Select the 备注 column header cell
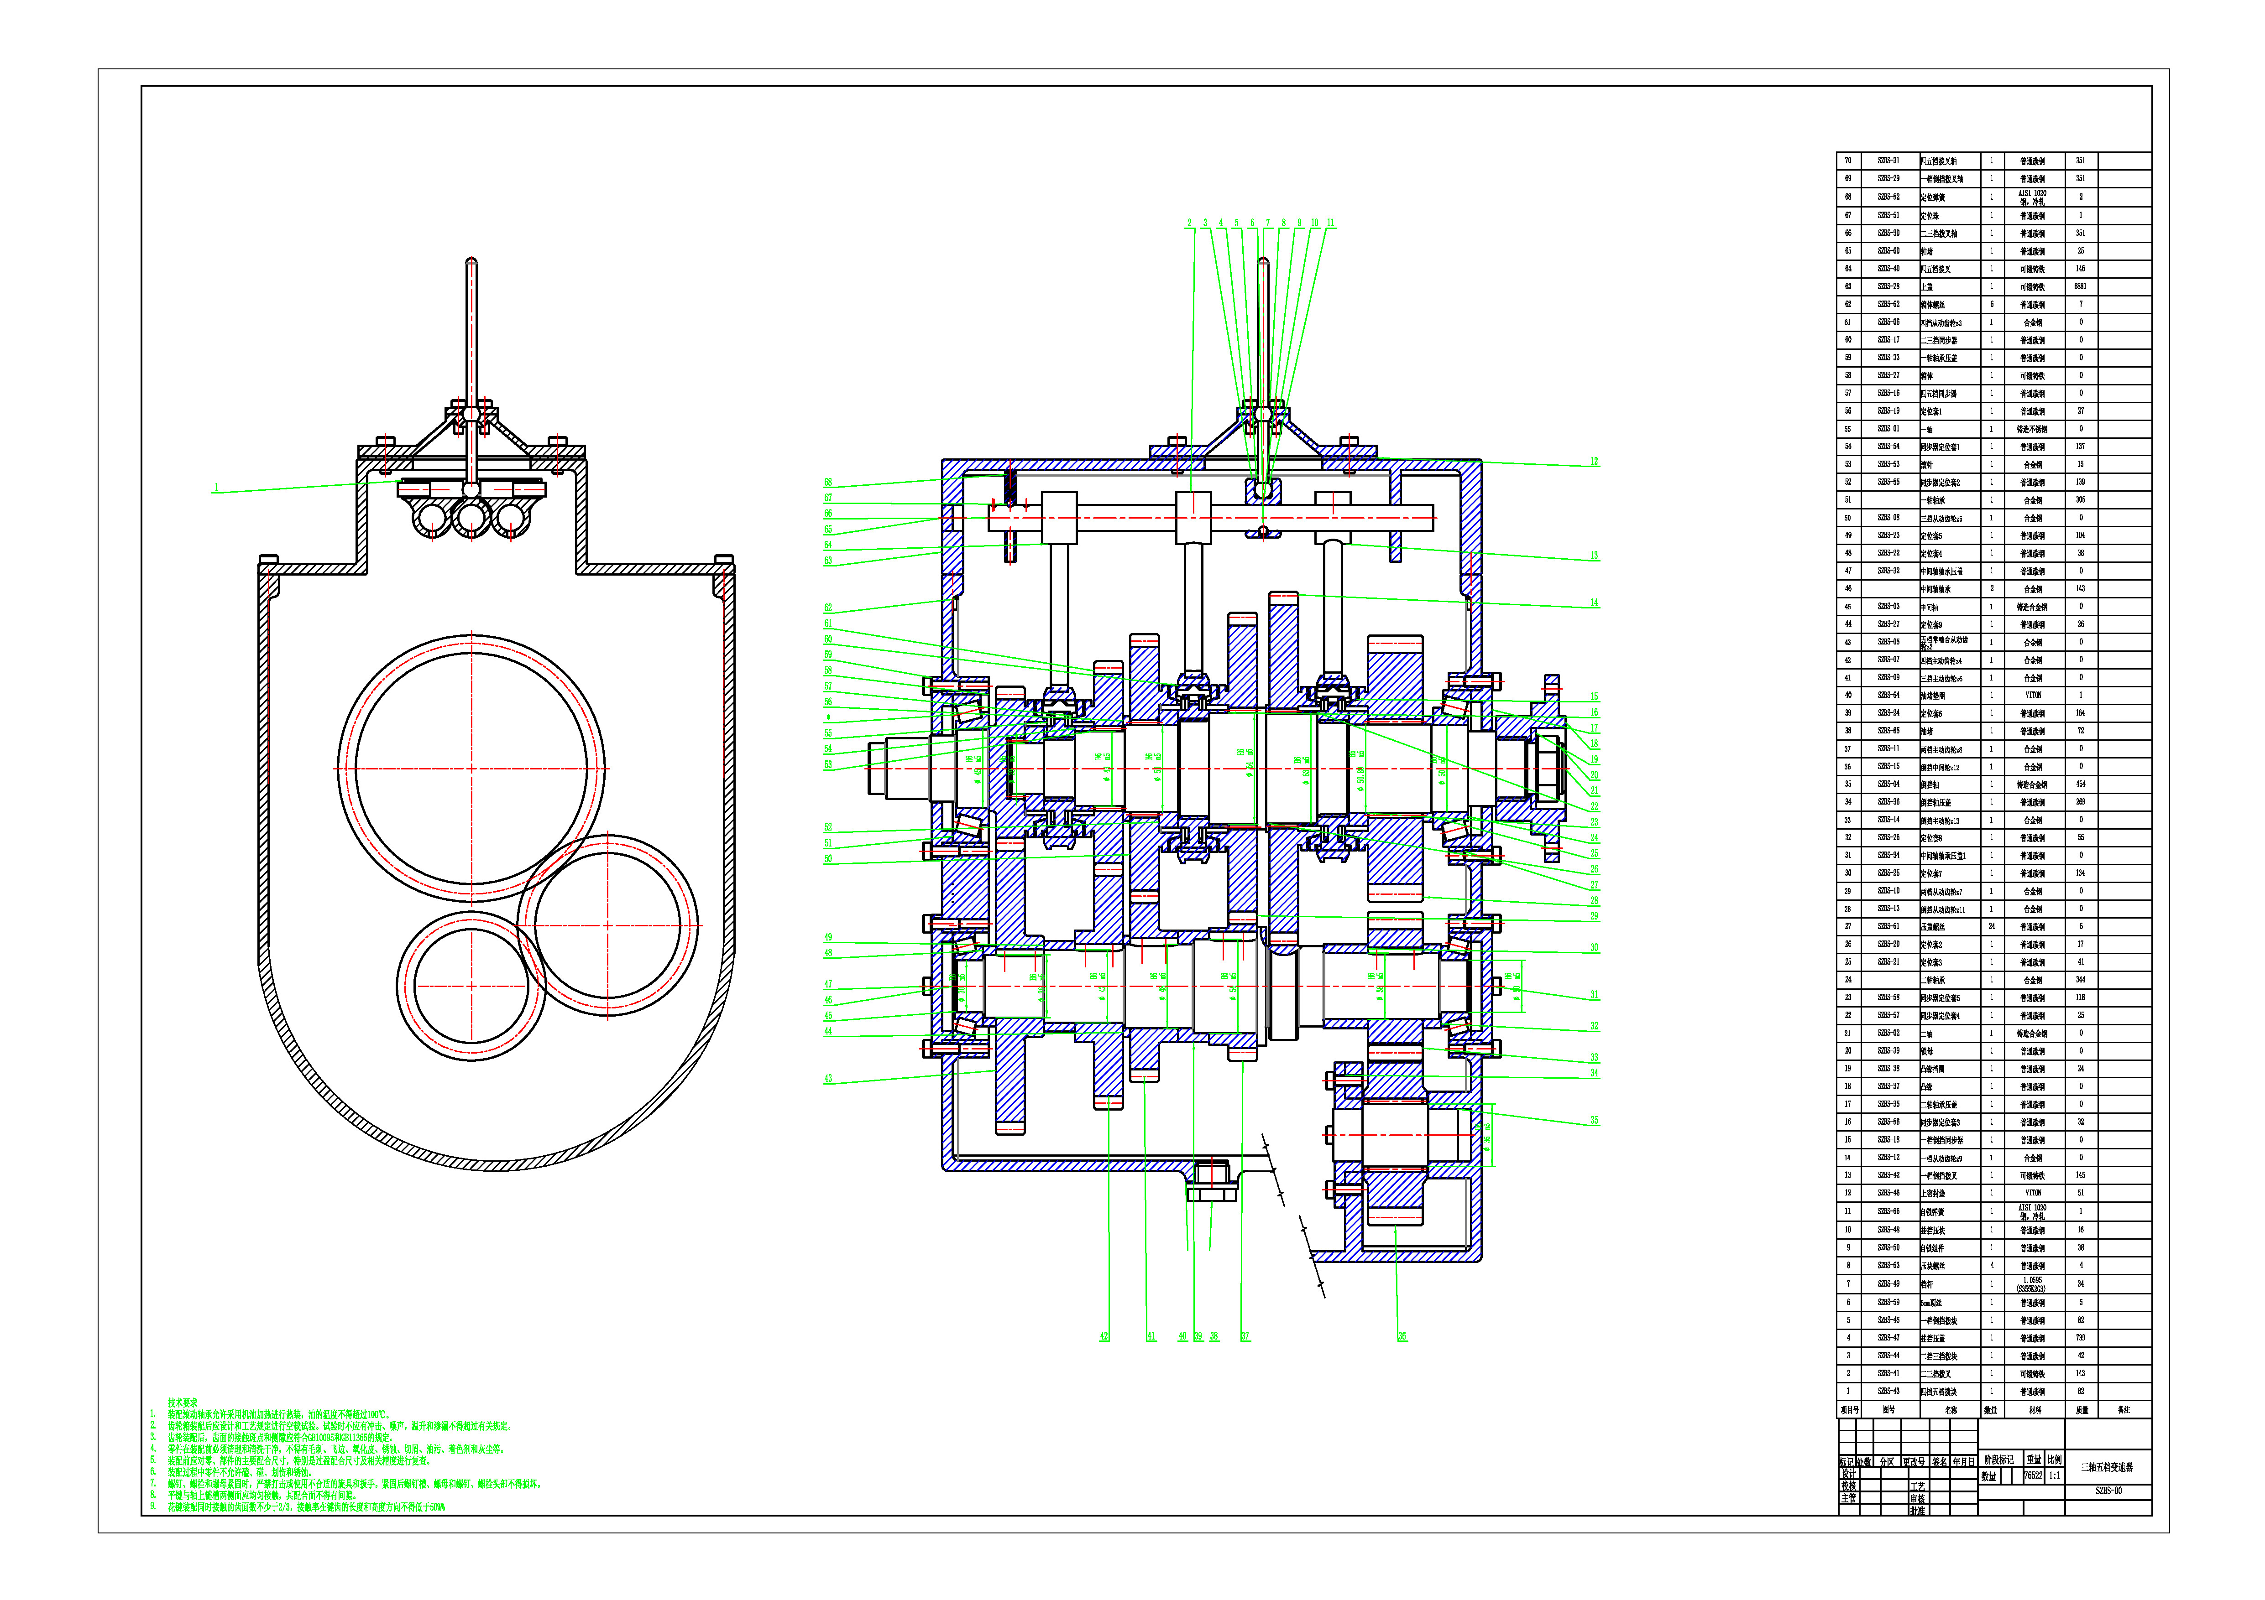 2123,1410
